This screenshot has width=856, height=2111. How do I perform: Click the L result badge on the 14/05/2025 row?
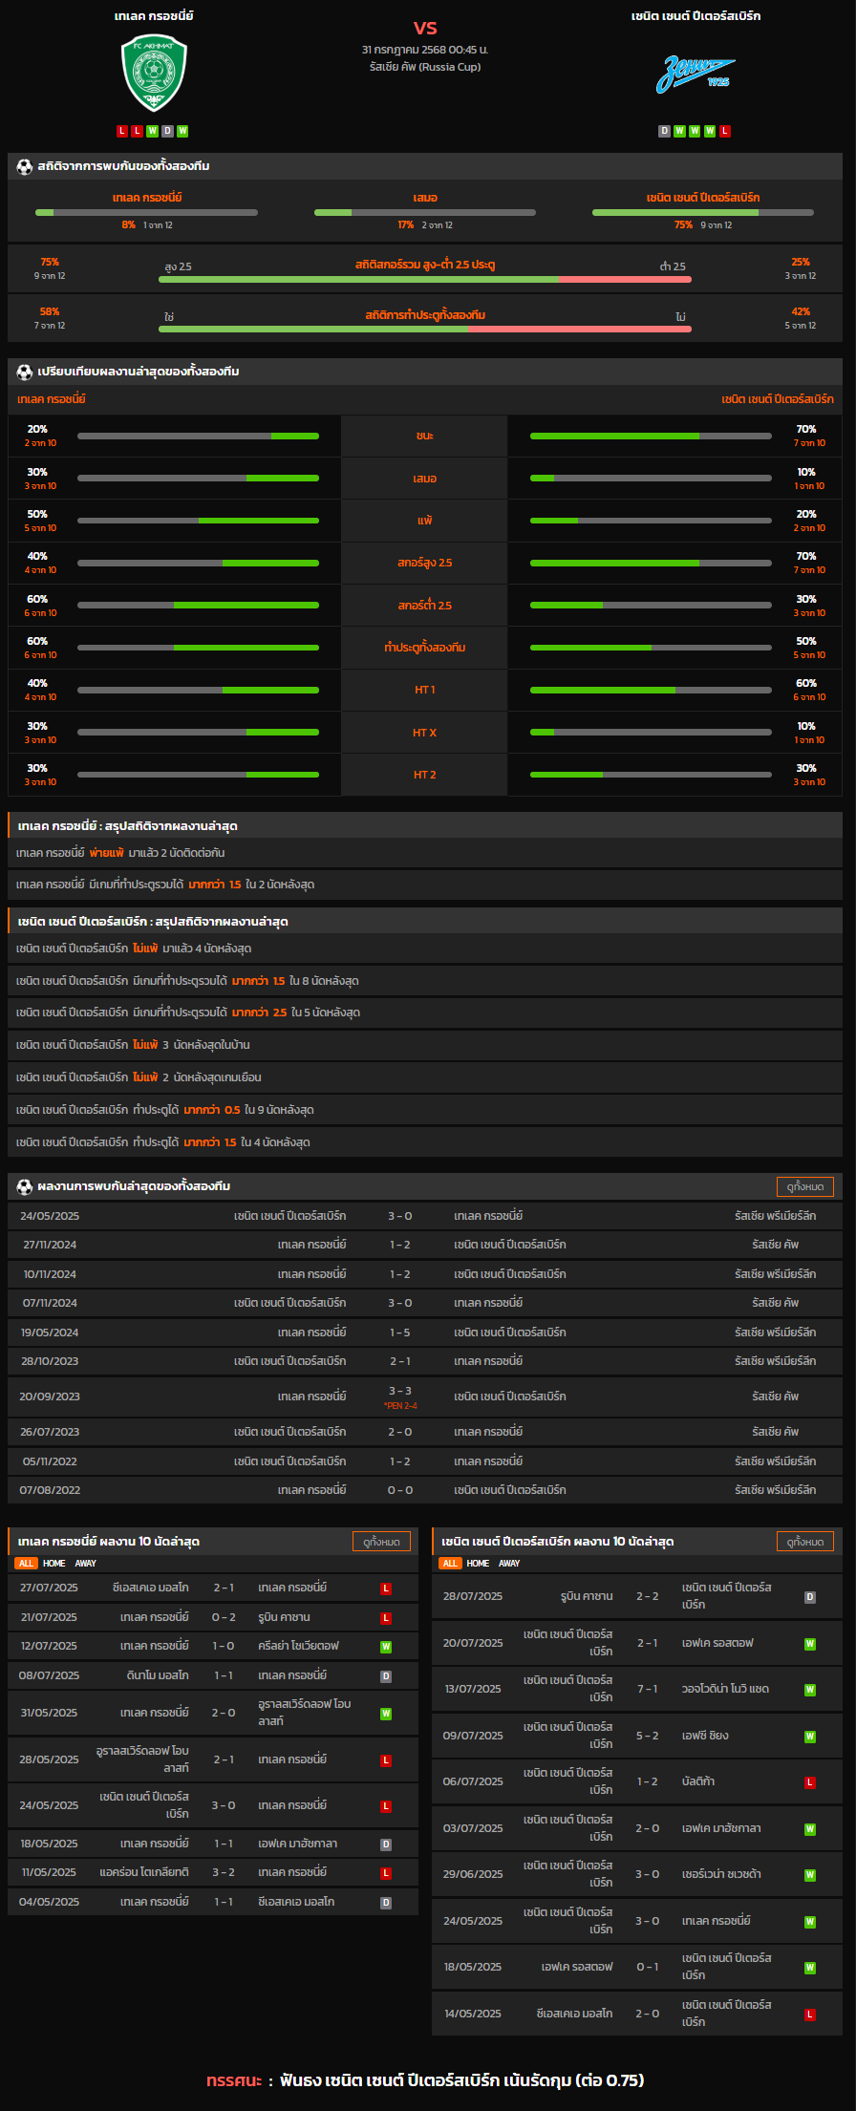[810, 2015]
